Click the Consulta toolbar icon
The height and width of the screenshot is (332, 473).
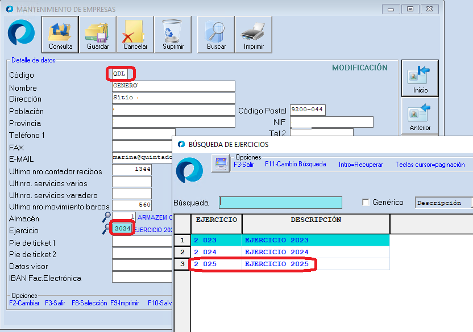point(60,34)
